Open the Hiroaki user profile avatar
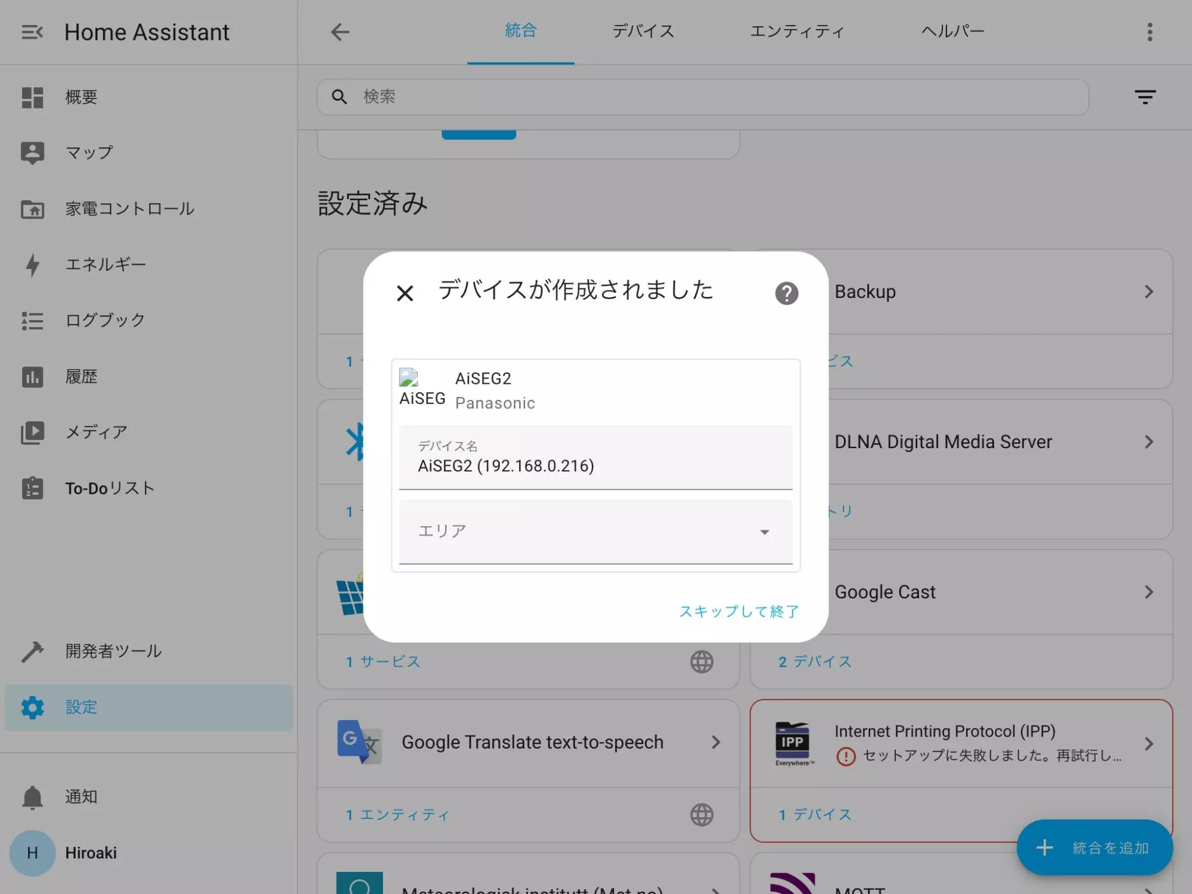 click(x=32, y=853)
